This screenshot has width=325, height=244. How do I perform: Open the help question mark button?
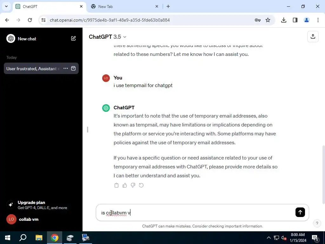coord(317,223)
